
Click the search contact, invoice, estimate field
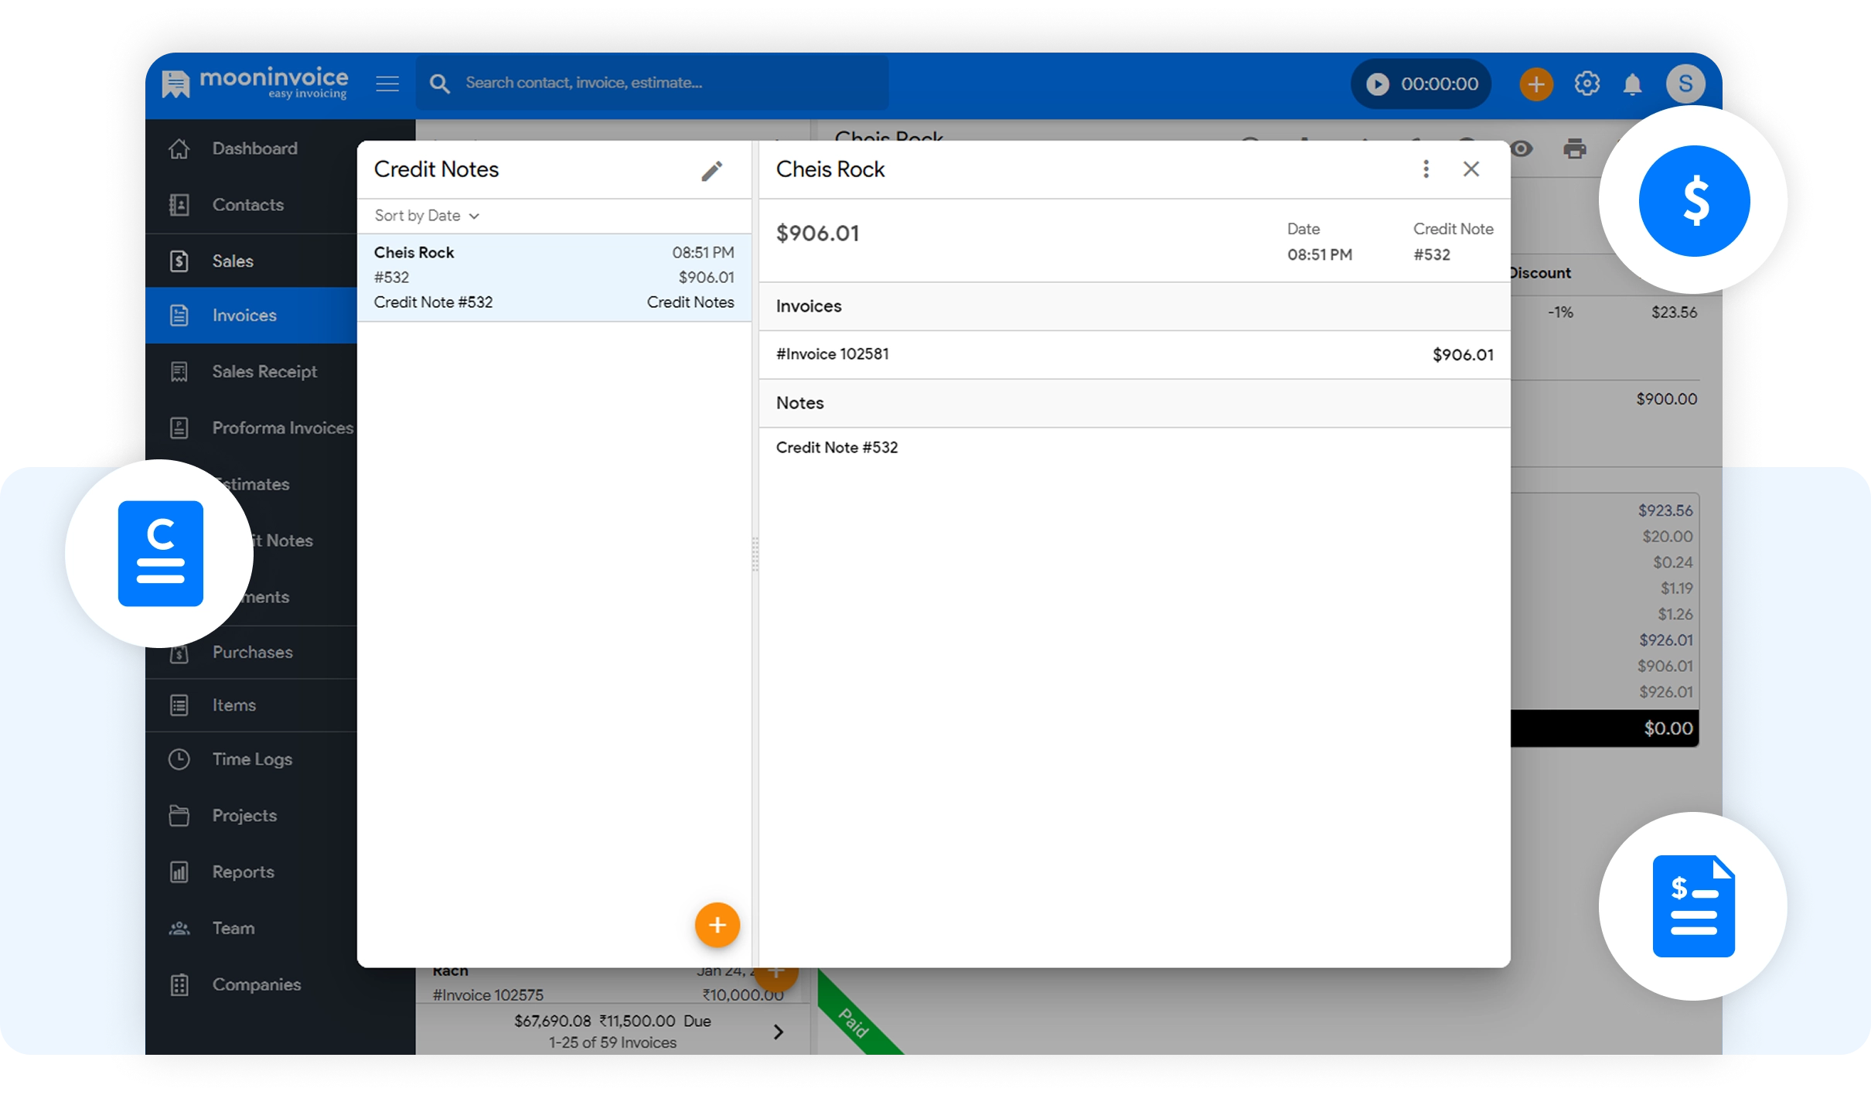[665, 83]
